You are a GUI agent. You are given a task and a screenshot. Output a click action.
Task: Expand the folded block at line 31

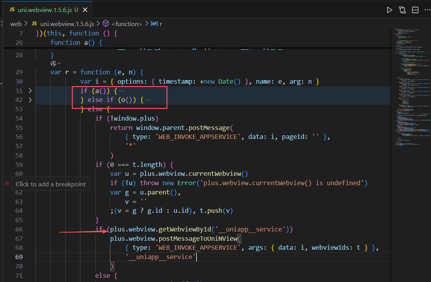30,91
